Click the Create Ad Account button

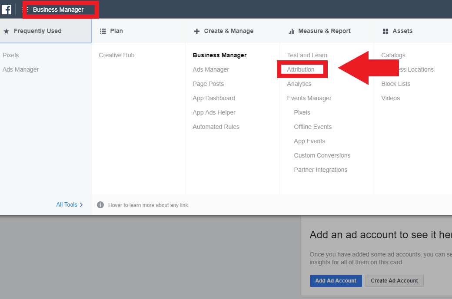(x=394, y=281)
